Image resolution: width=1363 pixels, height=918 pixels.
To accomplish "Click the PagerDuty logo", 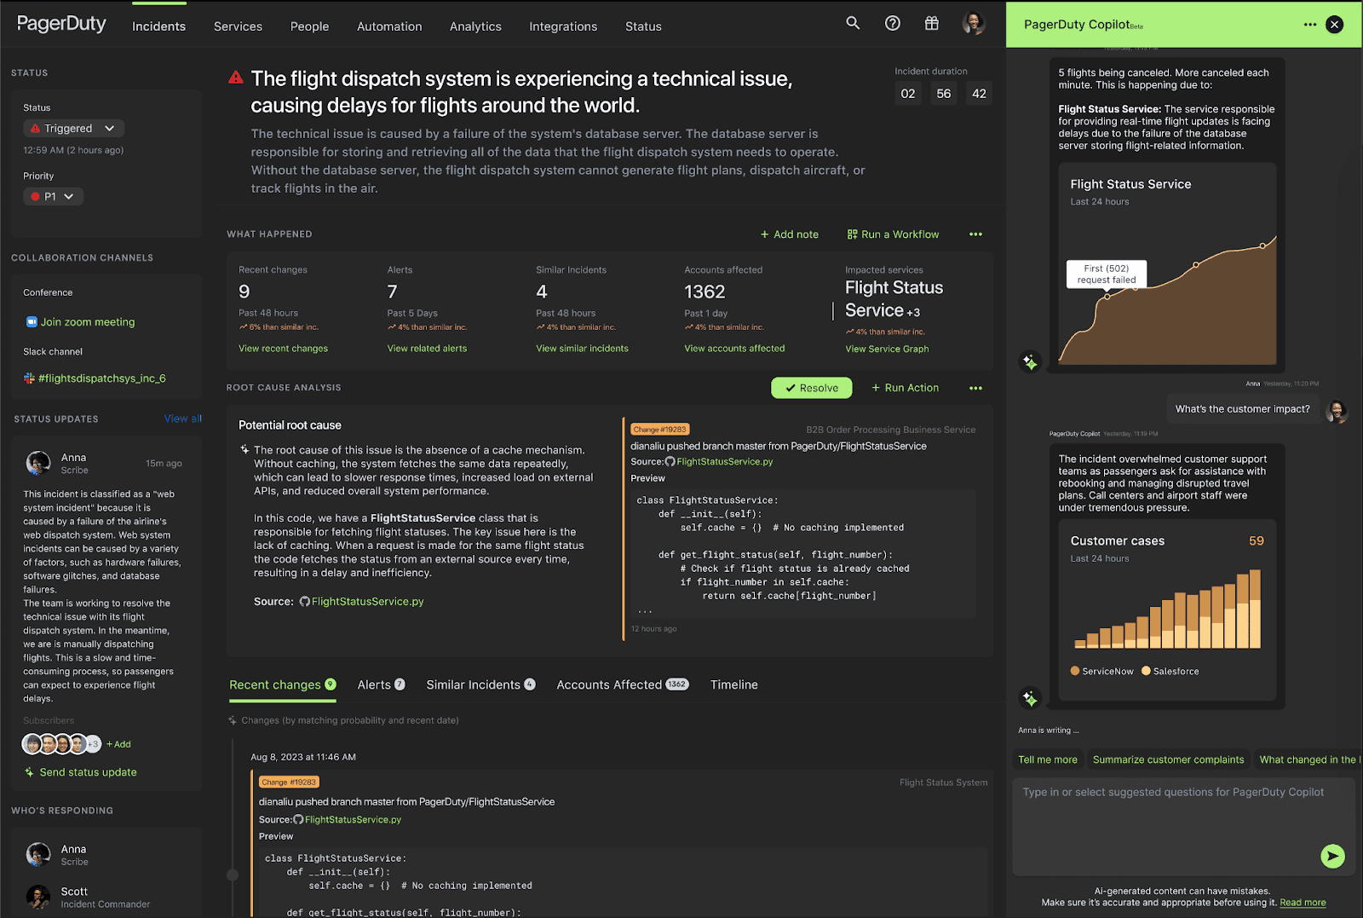I will (x=61, y=24).
